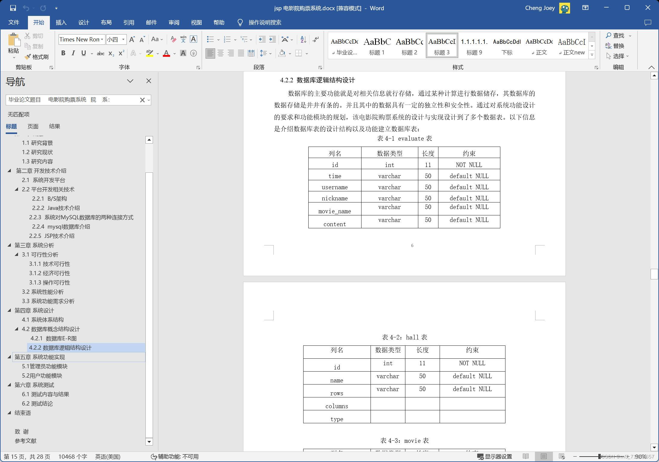This screenshot has height=462, width=659.
Task: Click the enclosed character circle icon
Action: tap(194, 53)
